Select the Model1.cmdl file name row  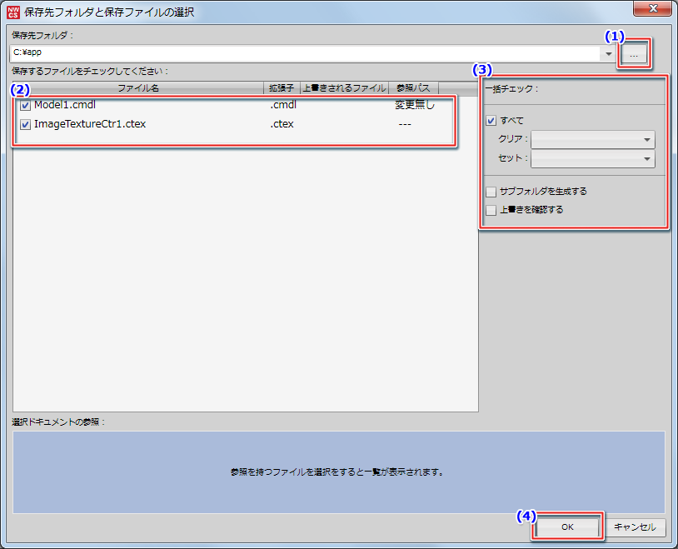(66, 106)
